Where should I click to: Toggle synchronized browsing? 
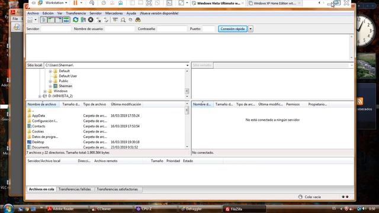point(130,20)
